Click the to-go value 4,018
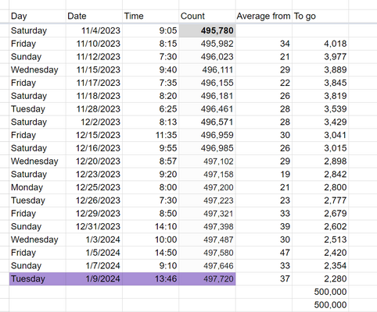This screenshot has height=312, width=377. (x=320, y=44)
